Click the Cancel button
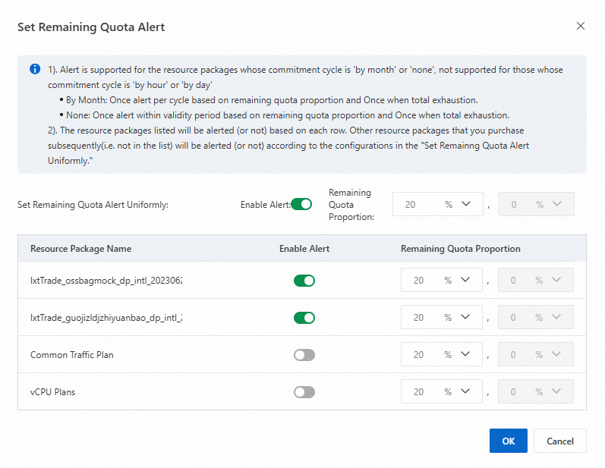Image resolution: width=605 pixels, height=468 pixels. [x=560, y=441]
